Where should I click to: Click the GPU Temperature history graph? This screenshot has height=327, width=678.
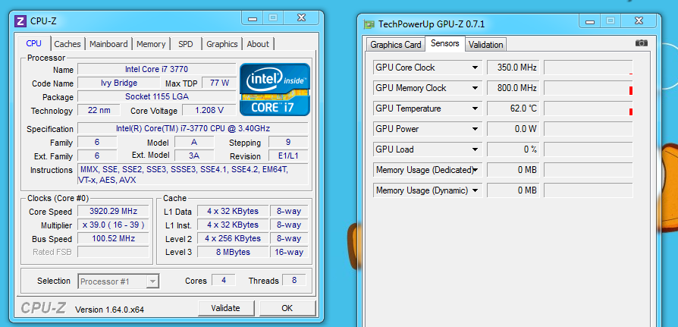(x=588, y=108)
